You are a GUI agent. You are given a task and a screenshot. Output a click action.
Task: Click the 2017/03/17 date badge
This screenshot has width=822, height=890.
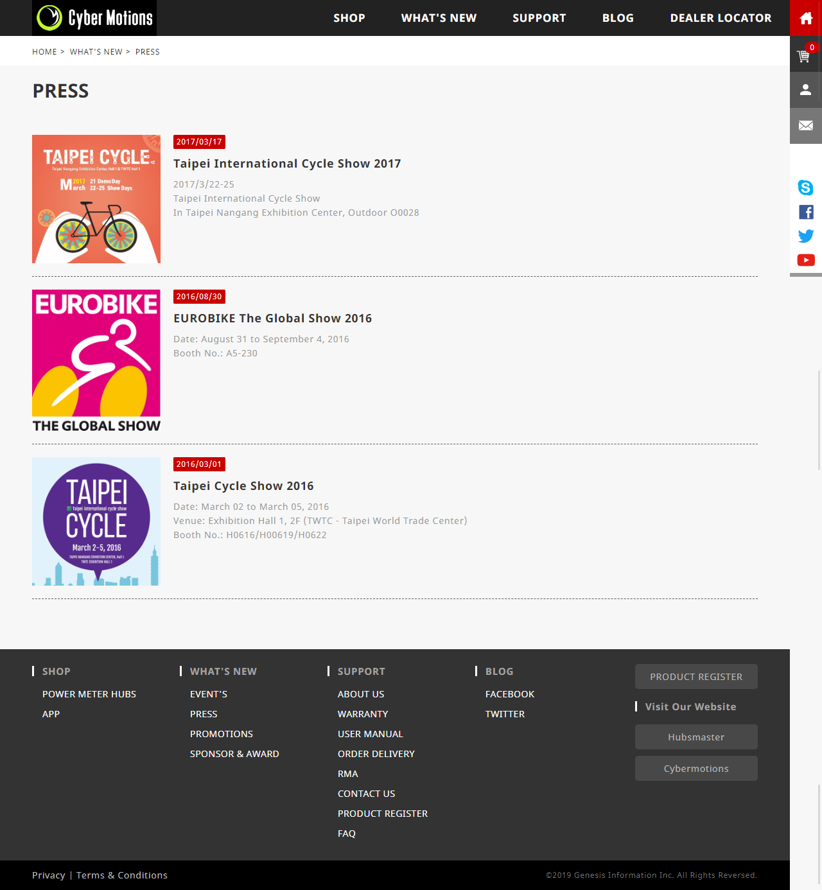point(199,142)
